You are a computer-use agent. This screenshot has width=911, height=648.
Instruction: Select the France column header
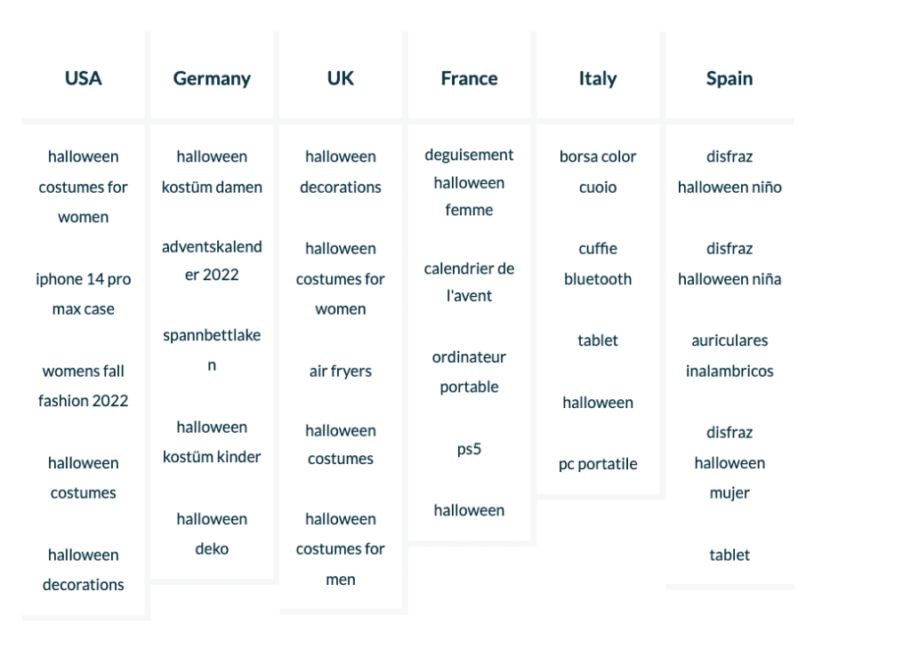tap(469, 78)
